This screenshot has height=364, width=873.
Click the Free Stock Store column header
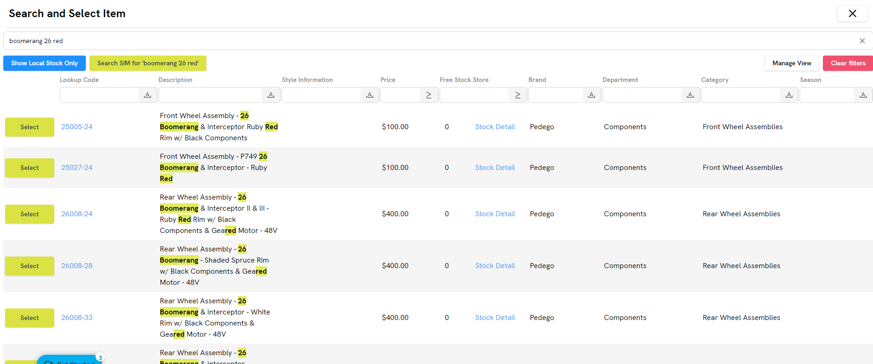(x=464, y=80)
